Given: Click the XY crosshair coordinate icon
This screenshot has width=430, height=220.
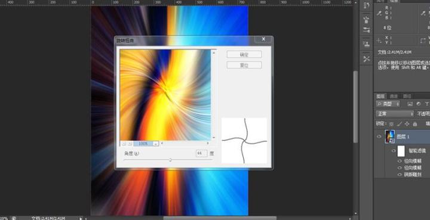Looking at the screenshot, I should coord(379,41).
